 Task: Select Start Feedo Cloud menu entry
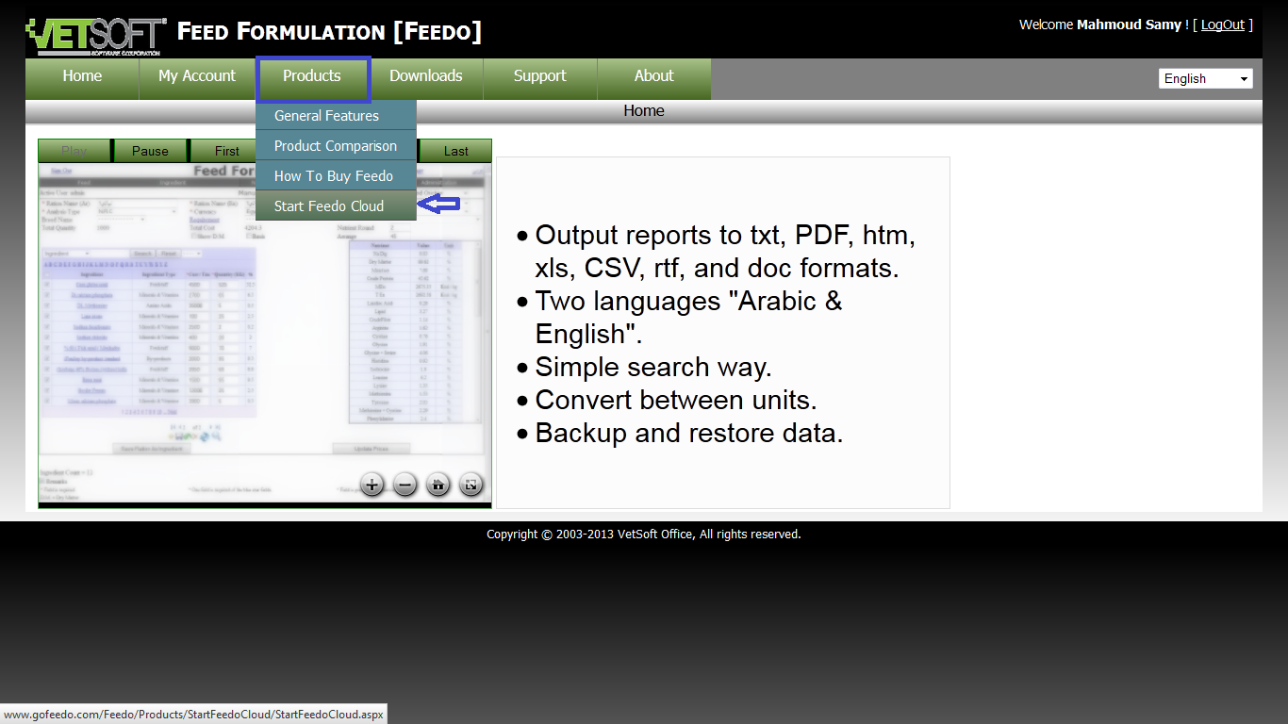point(336,206)
